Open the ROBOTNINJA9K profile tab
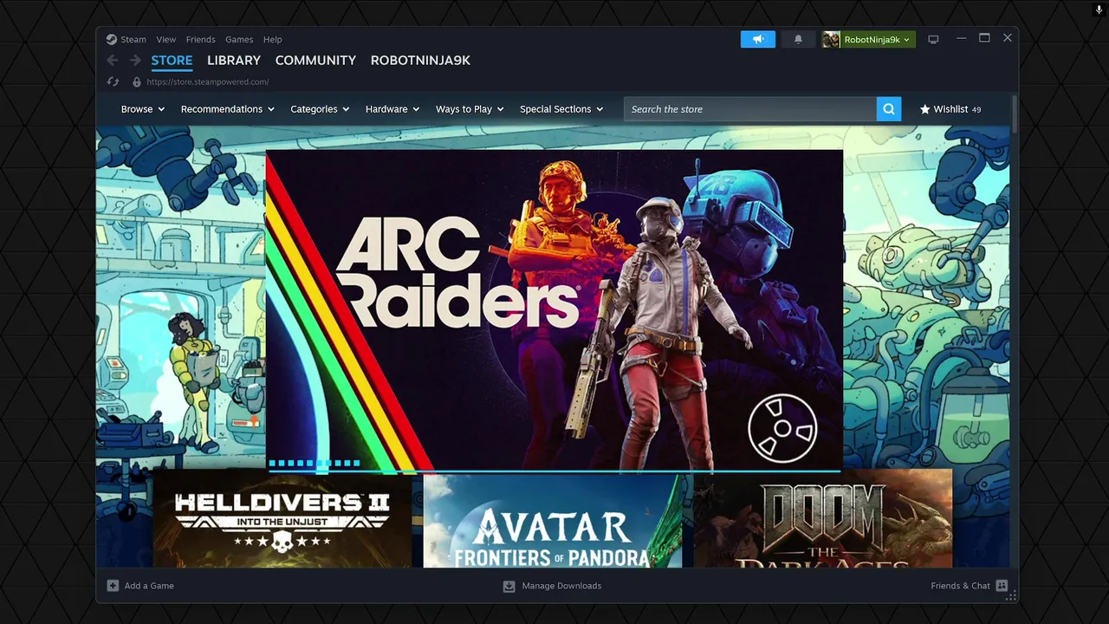Viewport: 1109px width, 624px height. pyautogui.click(x=420, y=60)
